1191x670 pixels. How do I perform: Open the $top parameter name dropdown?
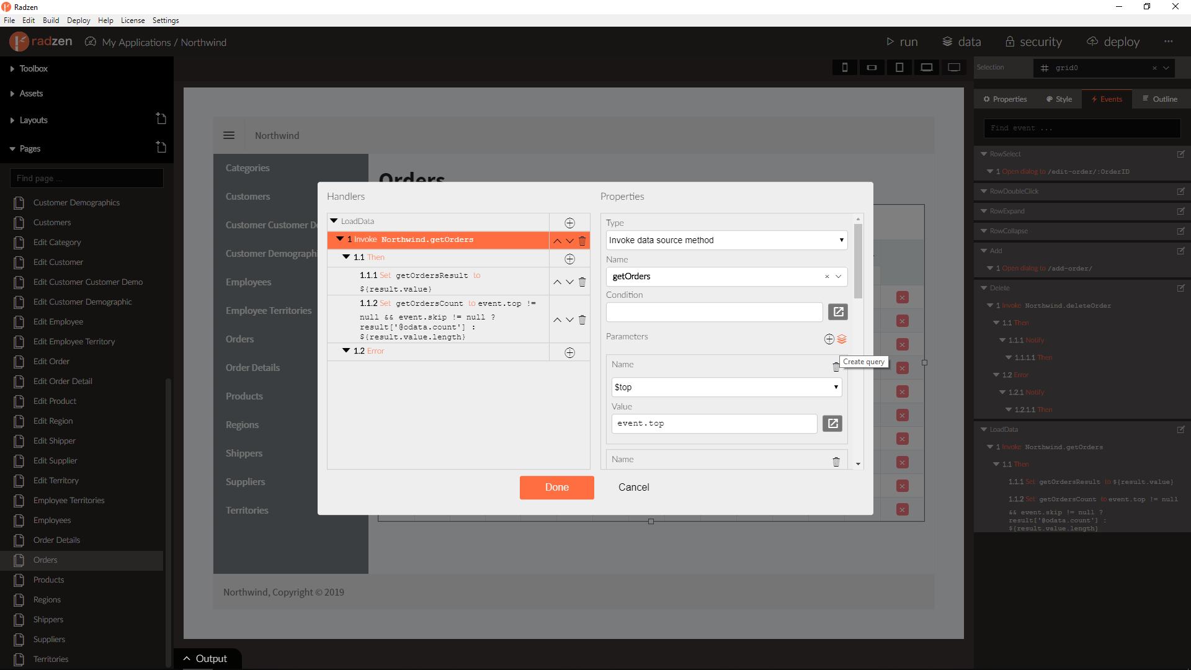(x=726, y=387)
